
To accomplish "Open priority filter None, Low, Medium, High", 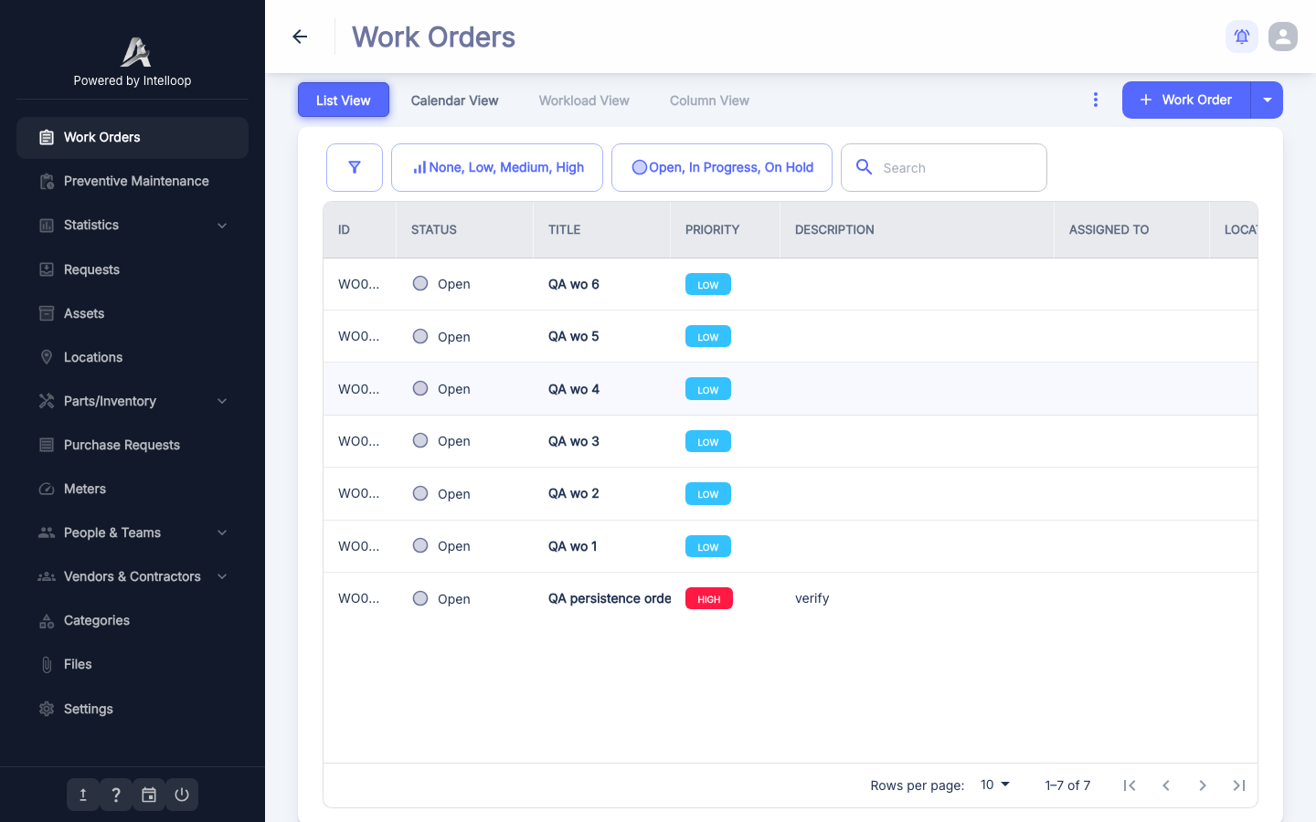I will (497, 167).
